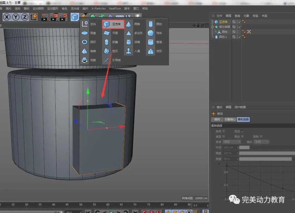Open the RealFlow menu
The image size is (295, 213).
[x=115, y=8]
